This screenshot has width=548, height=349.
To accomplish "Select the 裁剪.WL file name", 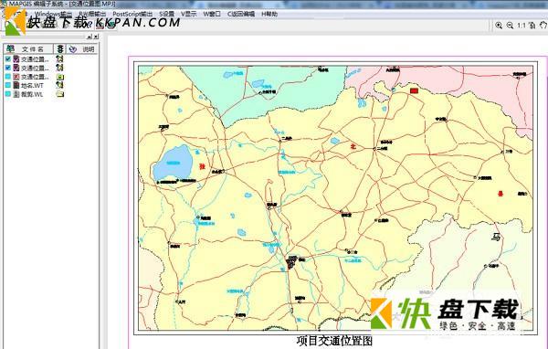I will coord(32,94).
